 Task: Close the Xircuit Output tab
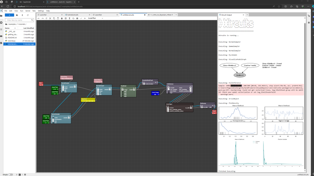[243, 15]
